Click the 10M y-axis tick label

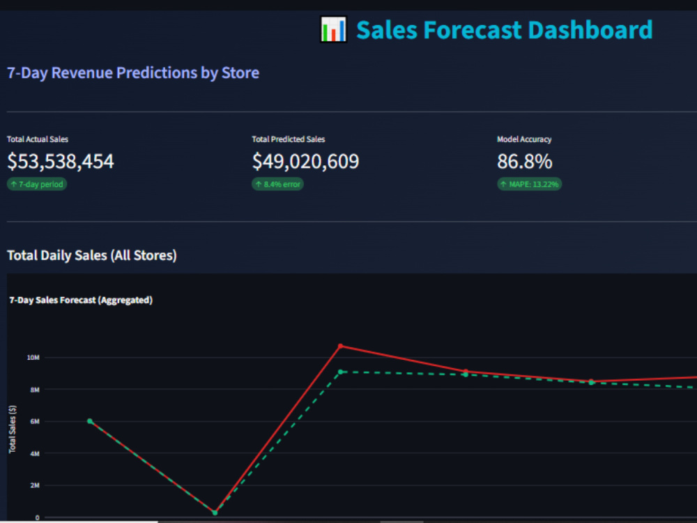pos(33,358)
